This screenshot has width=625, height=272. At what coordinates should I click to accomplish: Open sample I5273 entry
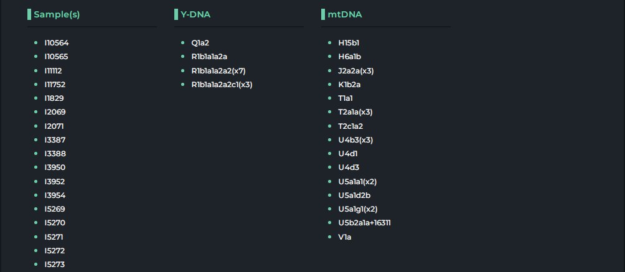pyautogui.click(x=55, y=265)
